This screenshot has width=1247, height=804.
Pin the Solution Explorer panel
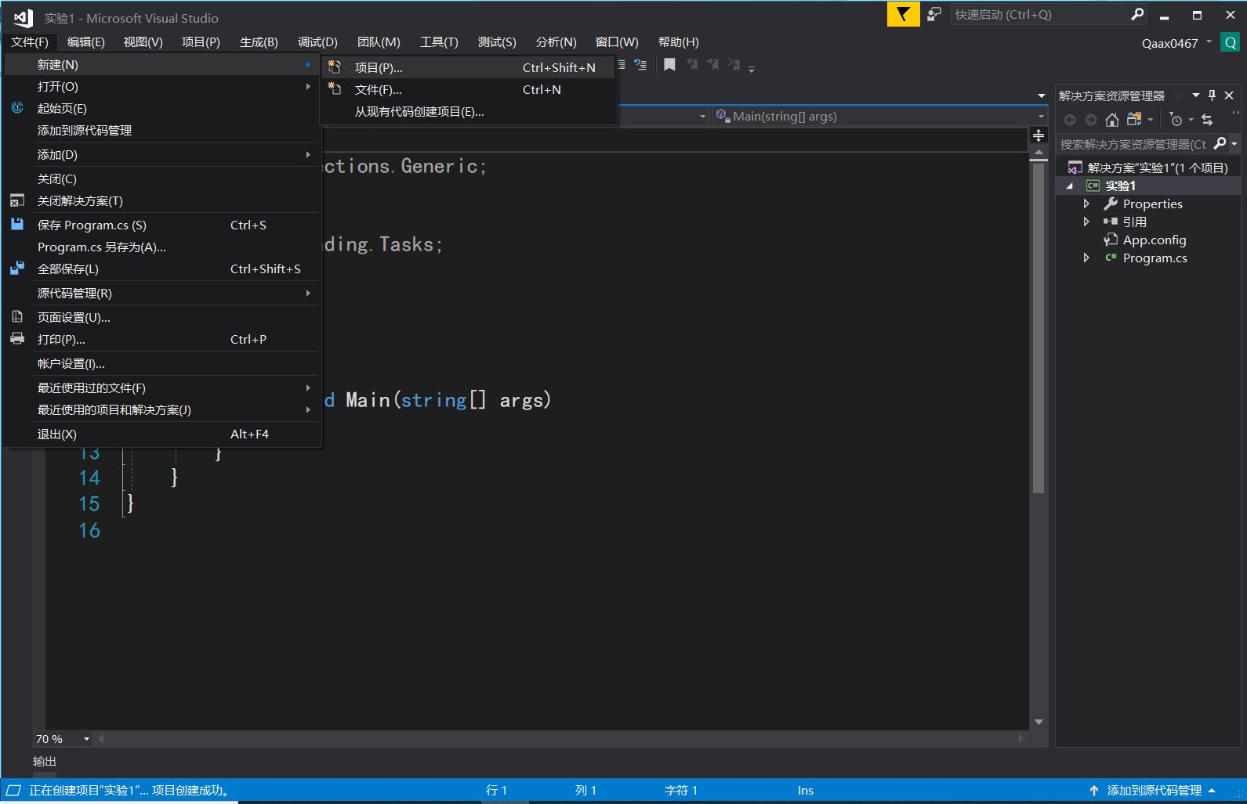pos(1212,96)
